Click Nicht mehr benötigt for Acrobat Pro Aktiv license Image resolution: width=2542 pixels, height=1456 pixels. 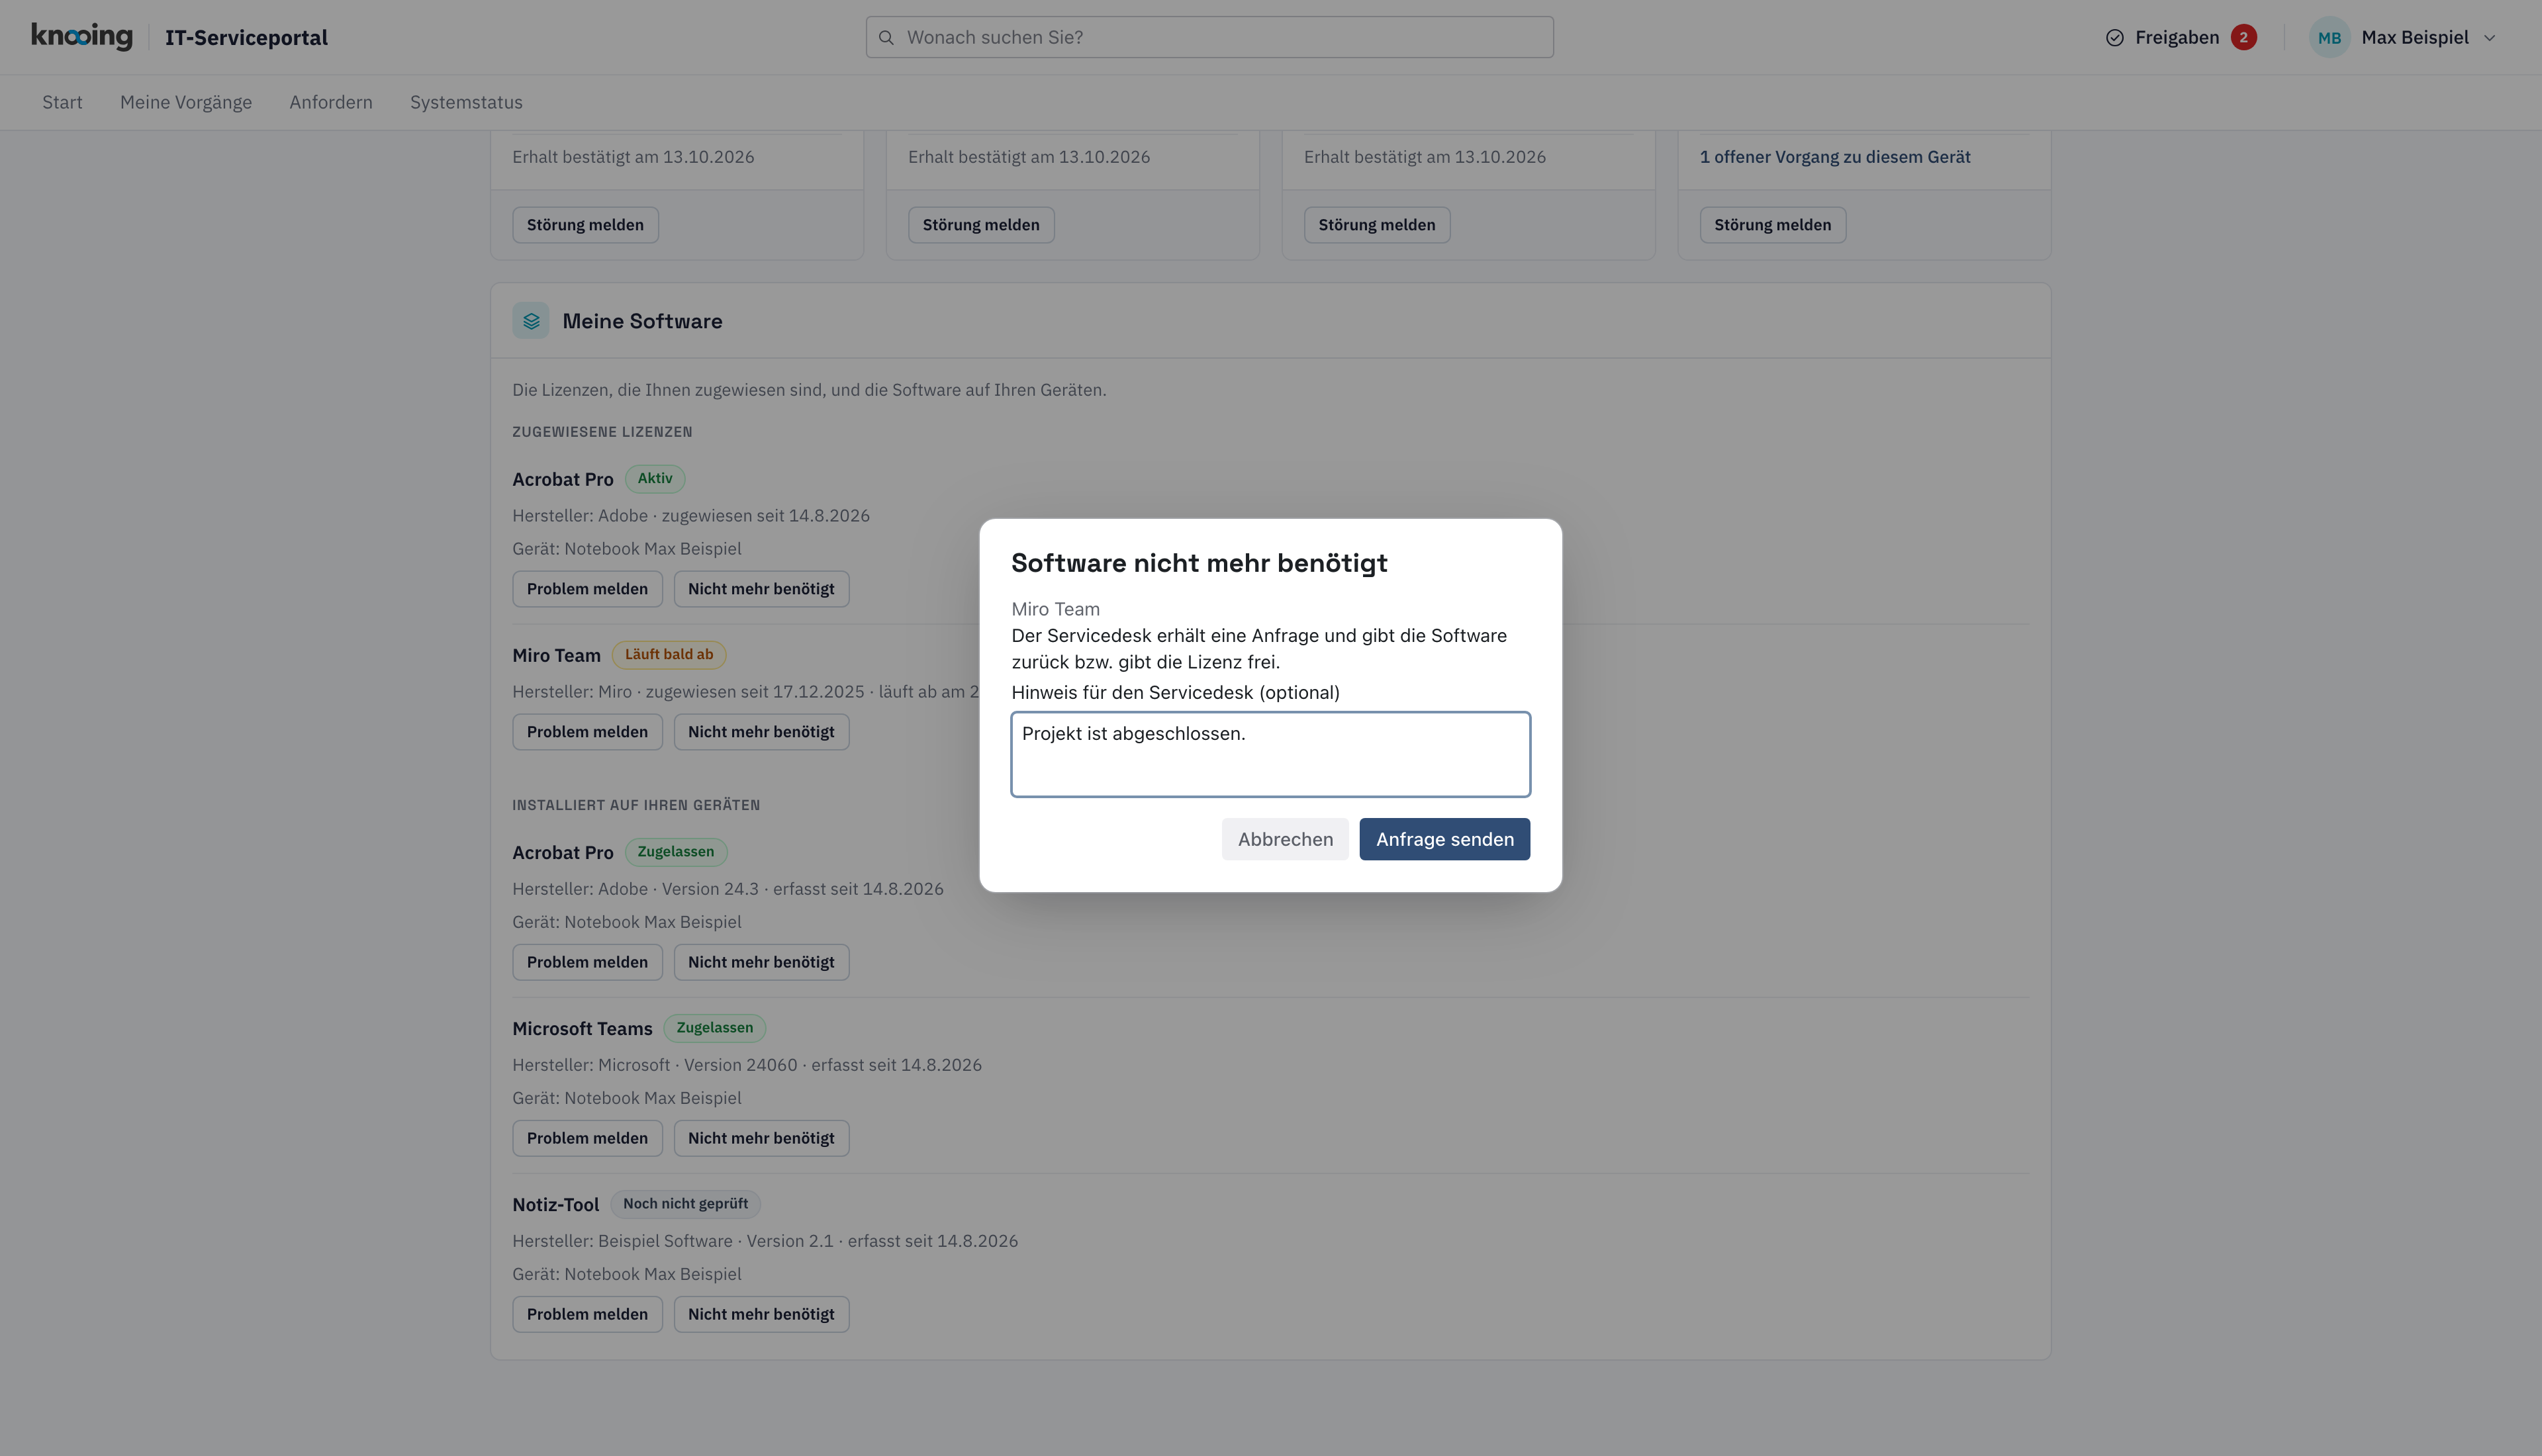(761, 589)
